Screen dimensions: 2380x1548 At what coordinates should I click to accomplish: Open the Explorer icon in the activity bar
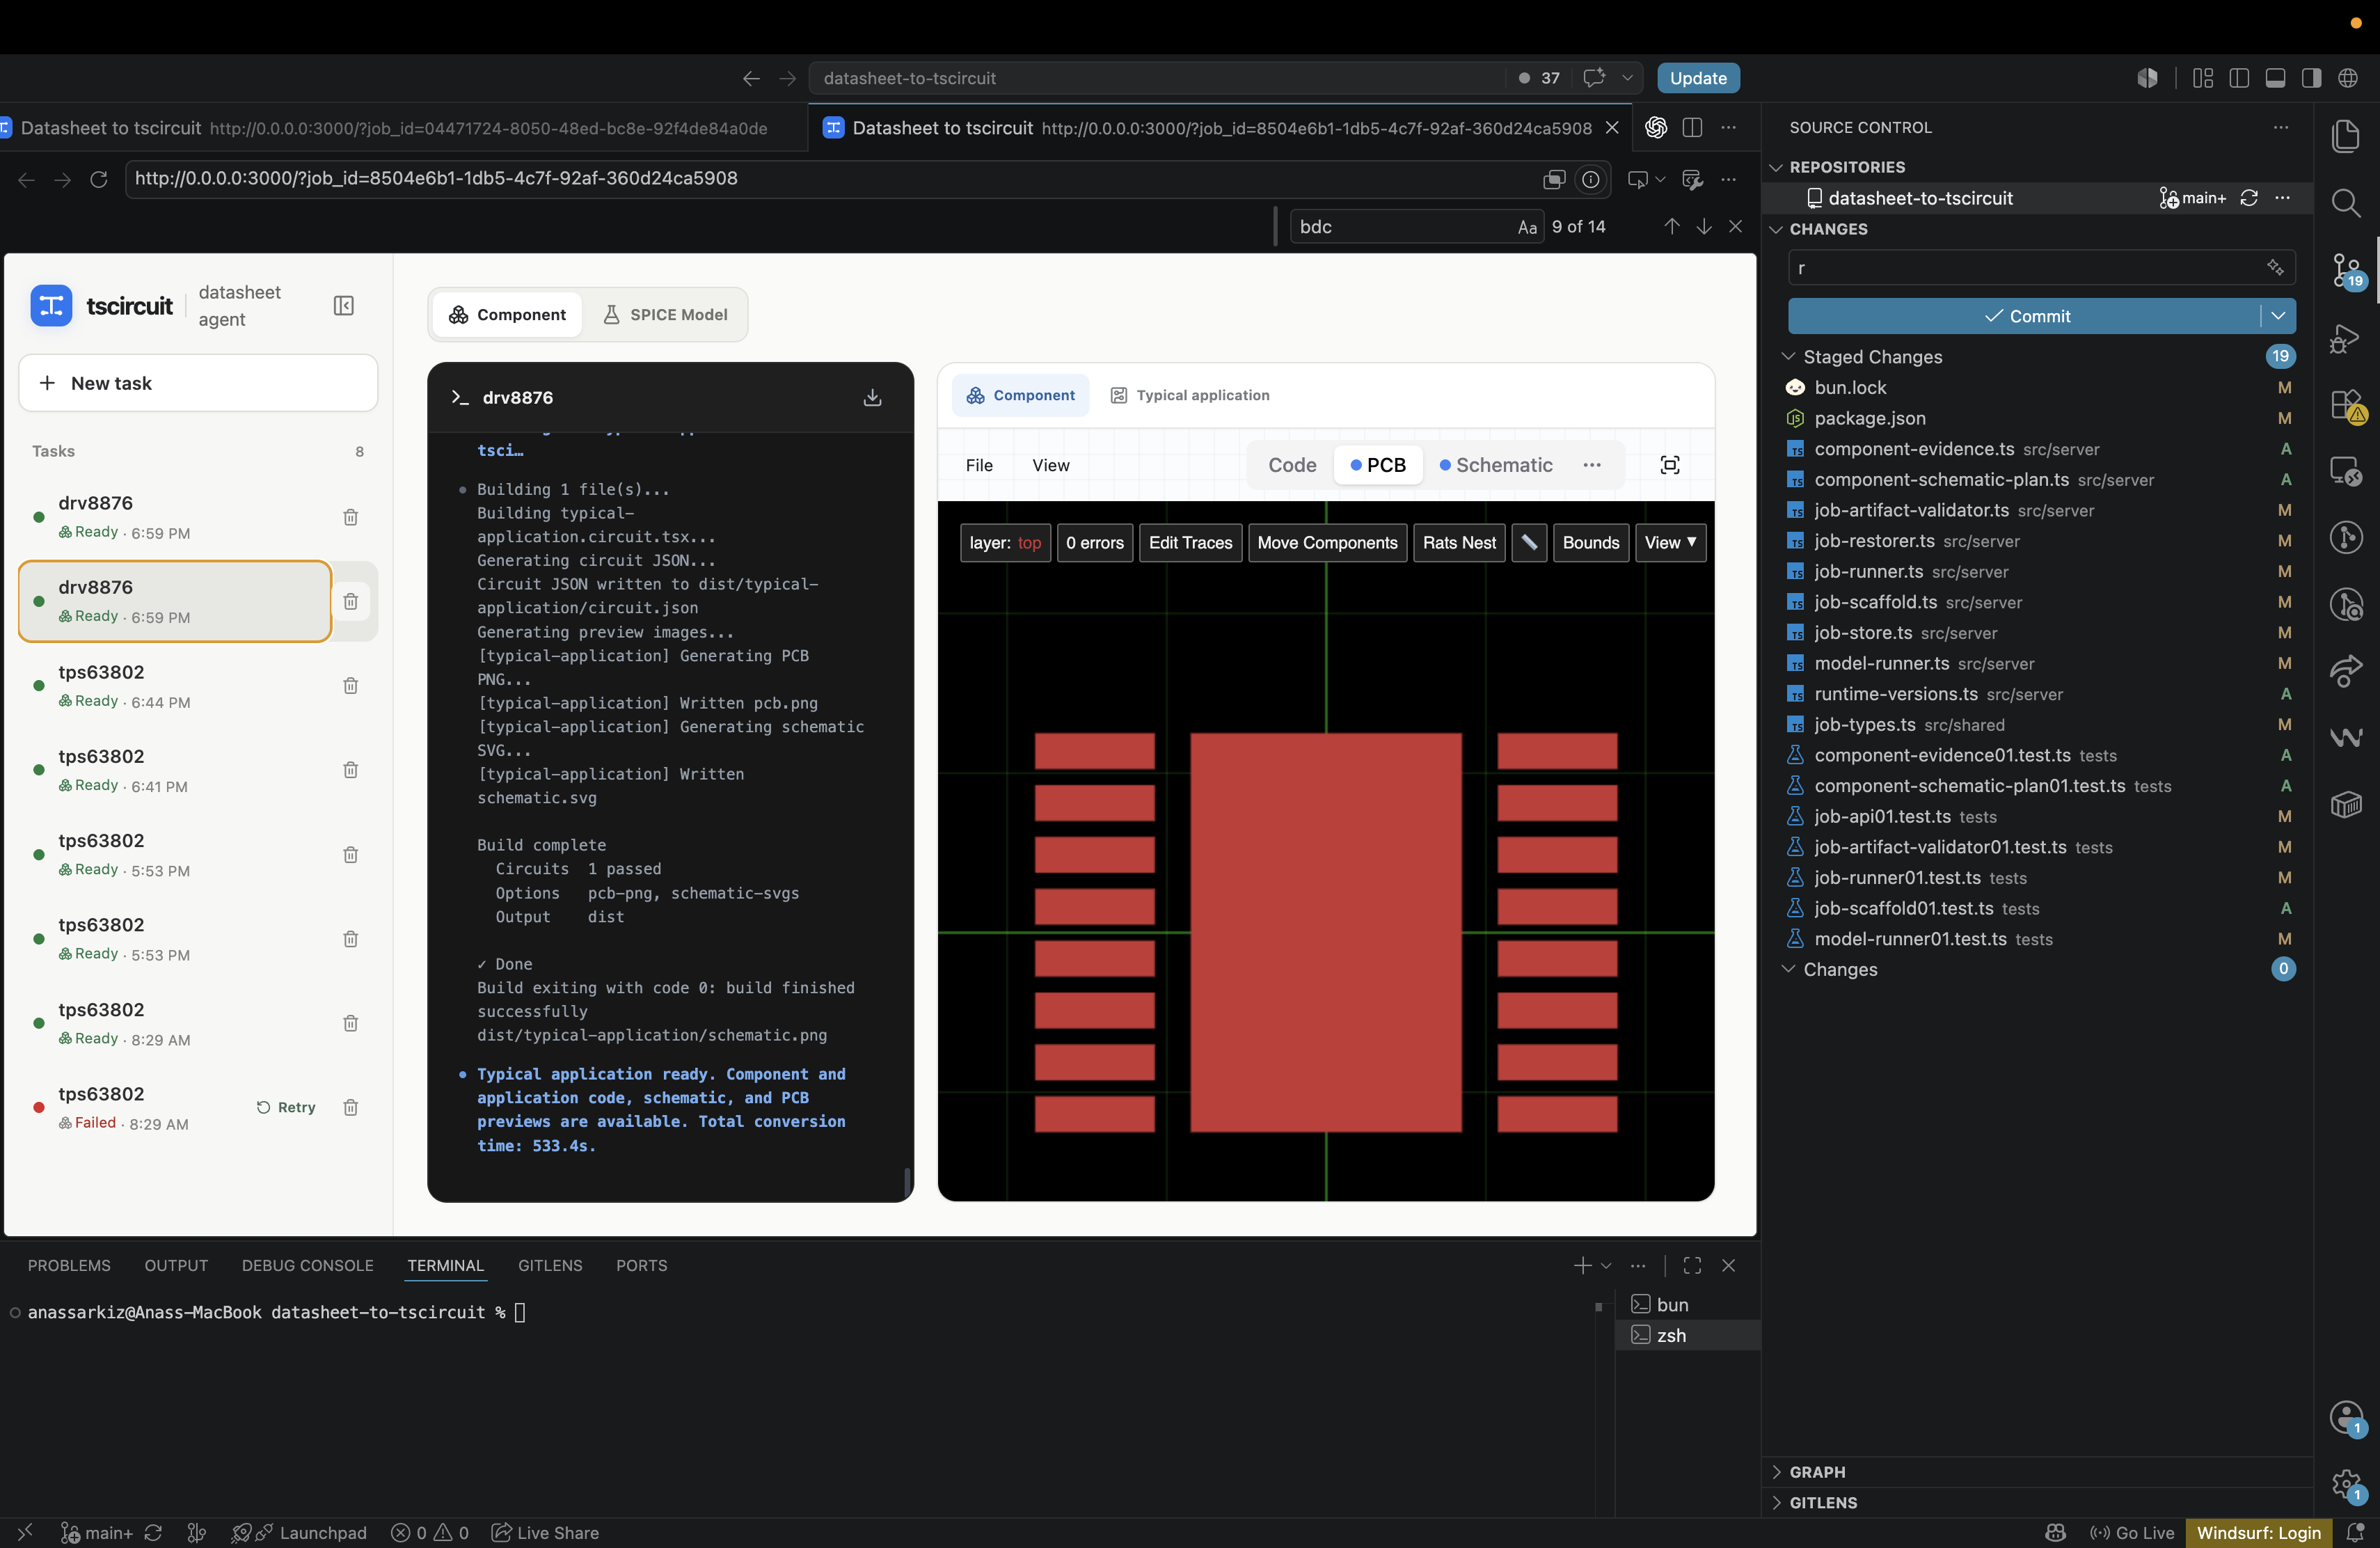click(2346, 136)
